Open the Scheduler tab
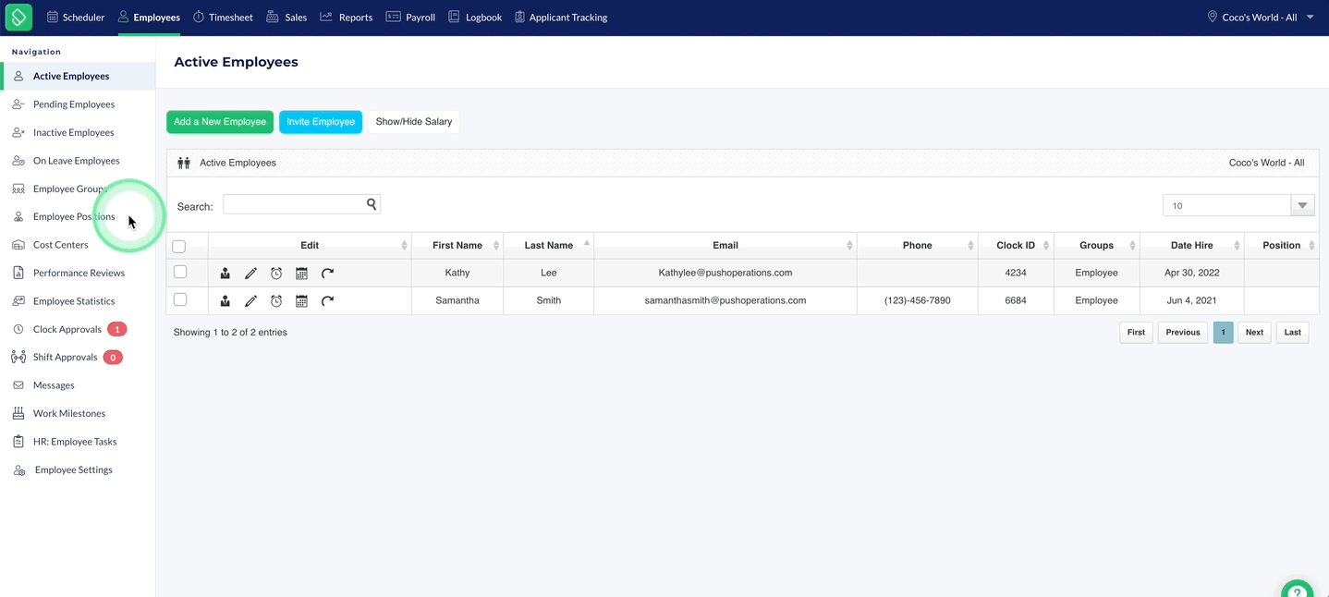 pyautogui.click(x=76, y=18)
